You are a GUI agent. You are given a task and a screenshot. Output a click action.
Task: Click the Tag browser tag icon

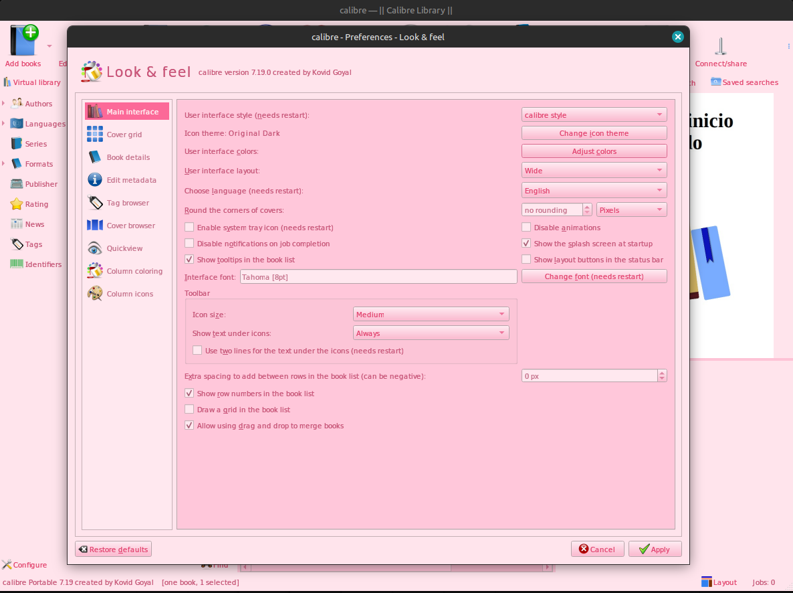coord(94,203)
